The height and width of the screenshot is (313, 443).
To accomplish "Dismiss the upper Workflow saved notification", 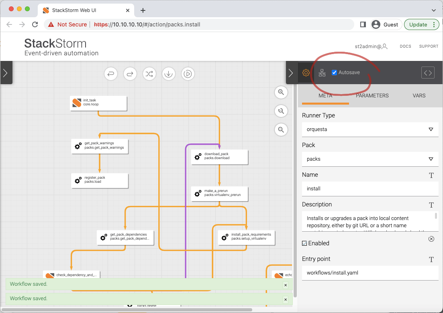I will [x=285, y=285].
